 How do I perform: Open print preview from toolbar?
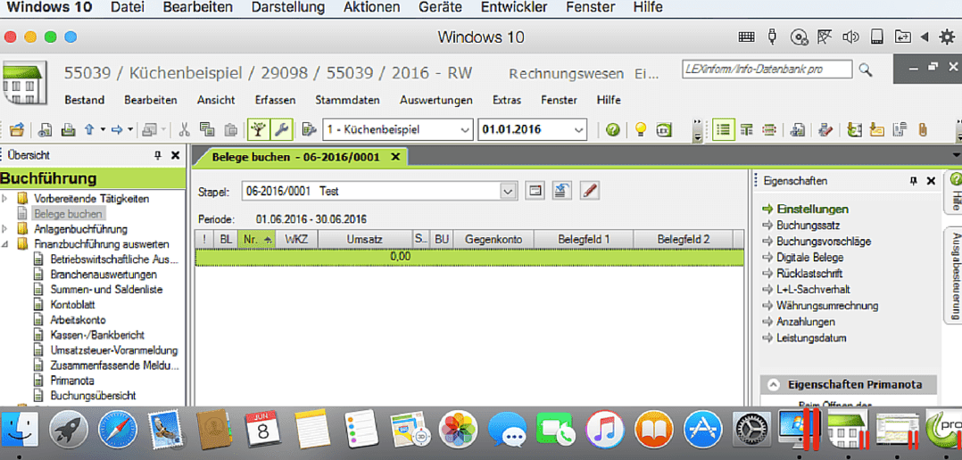pos(46,130)
